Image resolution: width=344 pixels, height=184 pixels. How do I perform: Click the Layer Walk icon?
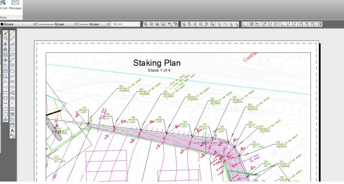(x=212, y=24)
